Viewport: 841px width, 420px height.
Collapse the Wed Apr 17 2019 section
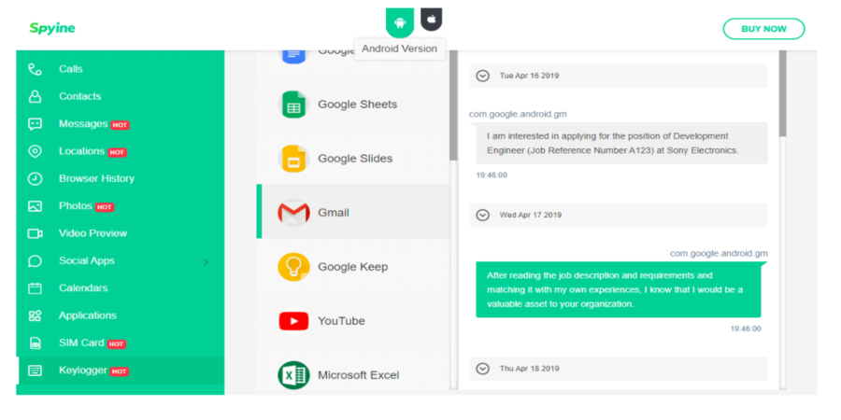483,215
